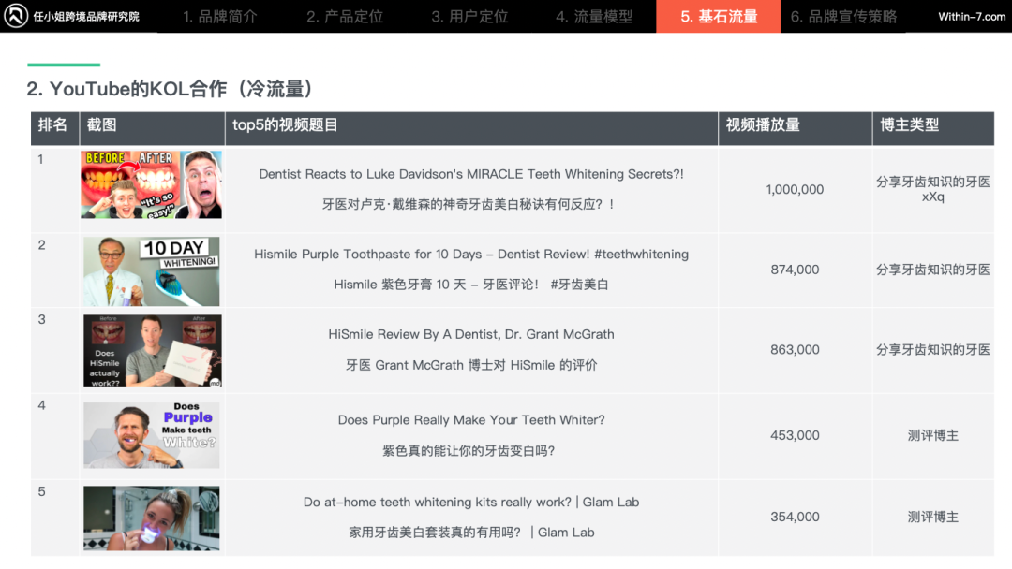This screenshot has height=569, width=1012.
Task: Click the view count 863,000
Action: point(795,349)
